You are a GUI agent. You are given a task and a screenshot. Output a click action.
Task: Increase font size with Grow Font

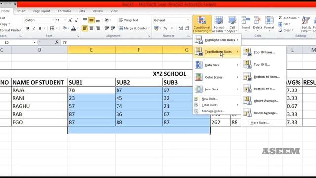70,20
